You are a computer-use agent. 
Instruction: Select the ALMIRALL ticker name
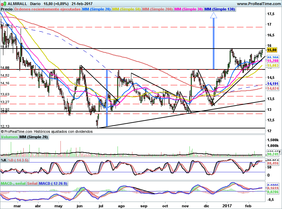(x=17, y=4)
